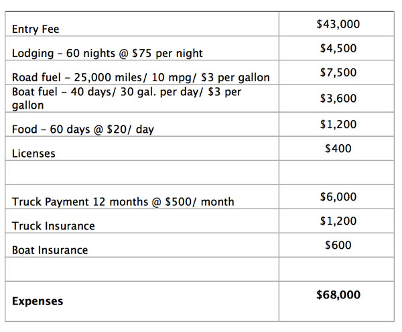
Task: Select the $43,000 entry fee amount
Action: [x=338, y=25]
